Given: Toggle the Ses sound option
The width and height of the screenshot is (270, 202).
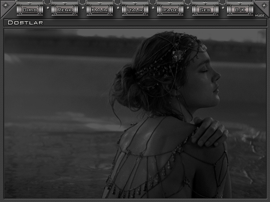Looking at the screenshot, I should click(205, 10).
